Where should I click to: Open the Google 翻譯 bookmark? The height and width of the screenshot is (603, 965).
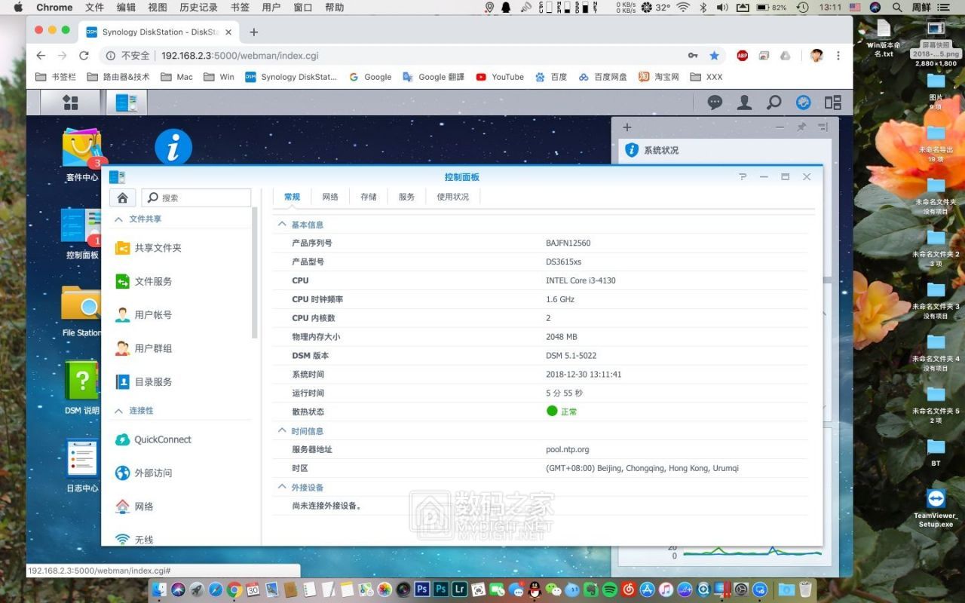click(x=433, y=77)
